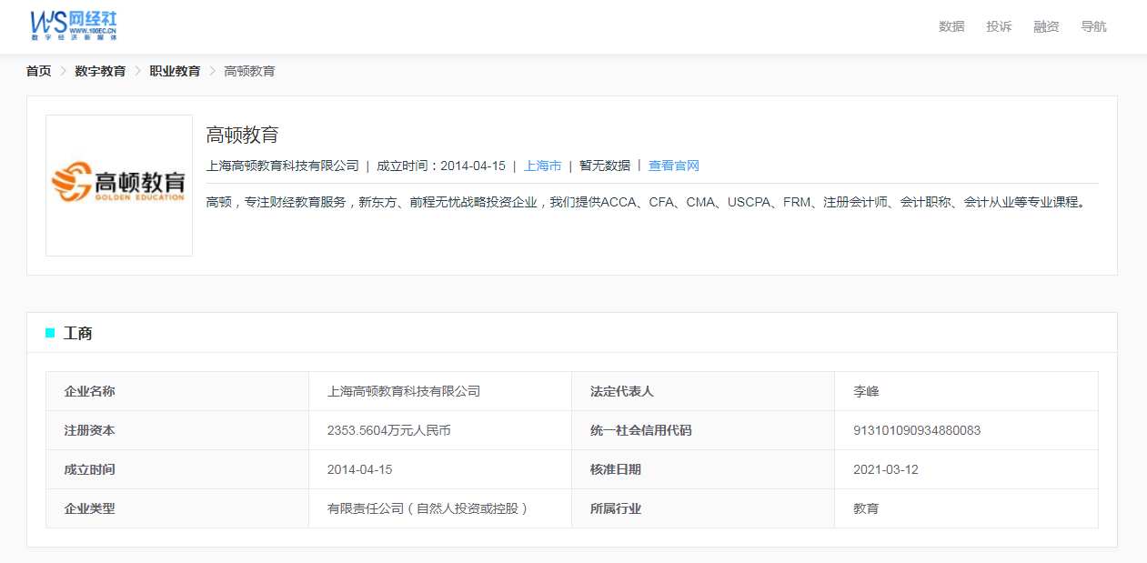The height and width of the screenshot is (563, 1147).
Task: Click the 高顿教育 company heading
Action: pyautogui.click(x=242, y=136)
